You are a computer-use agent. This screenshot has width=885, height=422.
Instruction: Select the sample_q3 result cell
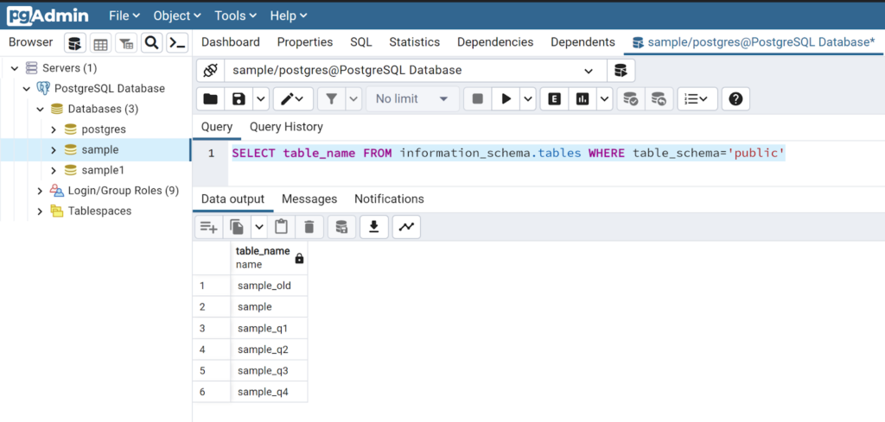[x=270, y=370]
